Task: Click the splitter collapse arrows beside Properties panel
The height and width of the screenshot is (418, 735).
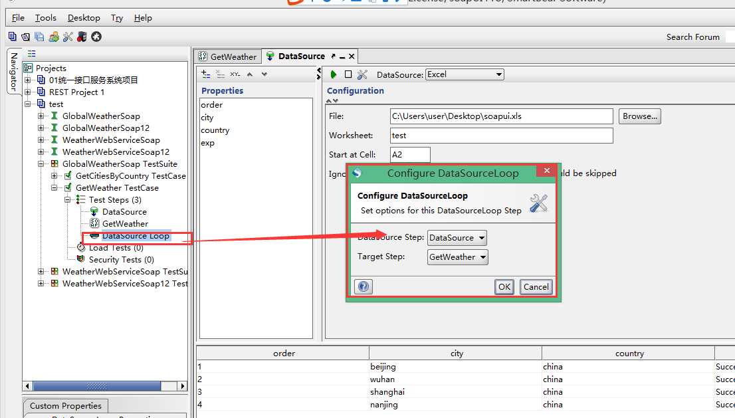Action: tap(319, 74)
